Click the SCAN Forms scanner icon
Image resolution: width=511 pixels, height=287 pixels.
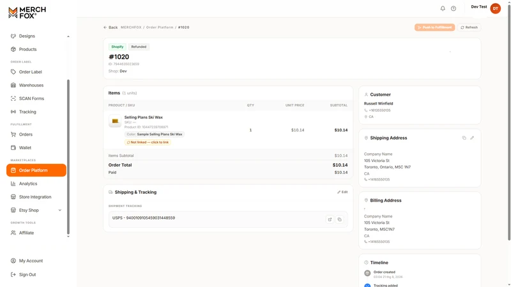[x=13, y=99]
